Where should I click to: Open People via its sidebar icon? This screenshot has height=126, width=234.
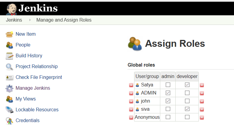click(x=10, y=45)
